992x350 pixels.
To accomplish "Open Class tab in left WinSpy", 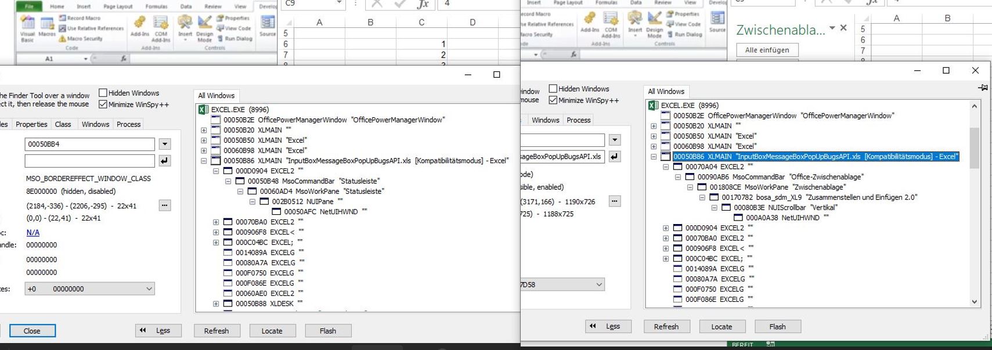I will [x=63, y=124].
